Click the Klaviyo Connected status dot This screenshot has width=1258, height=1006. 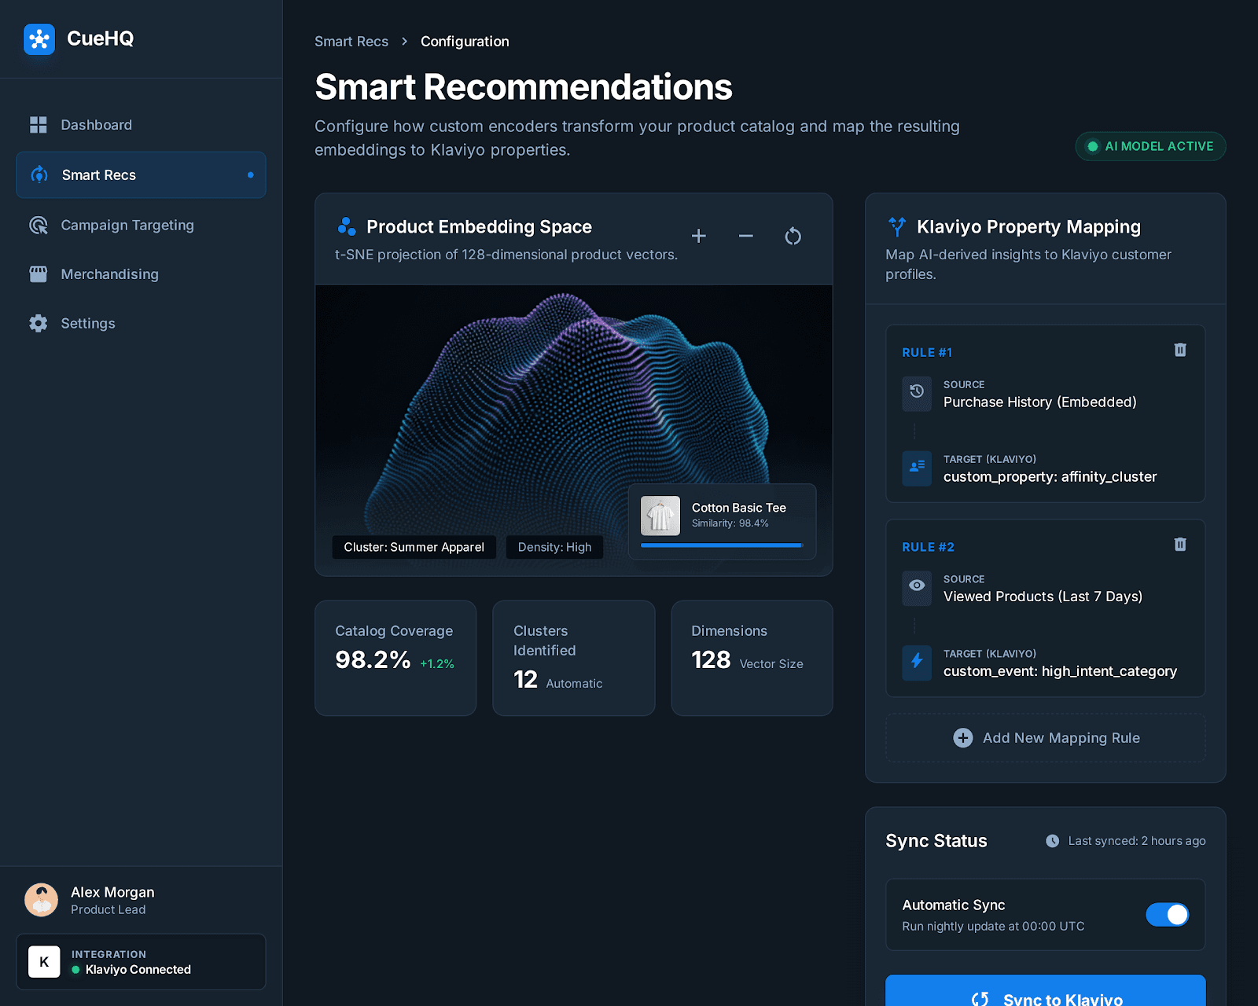(78, 970)
